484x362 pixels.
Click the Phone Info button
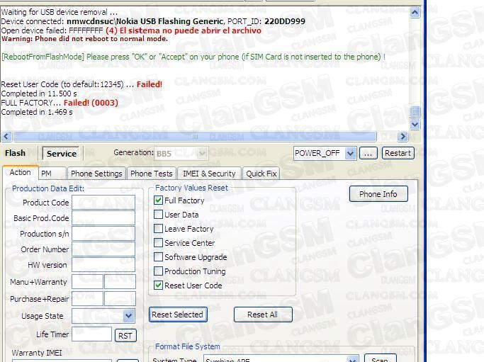point(378,194)
